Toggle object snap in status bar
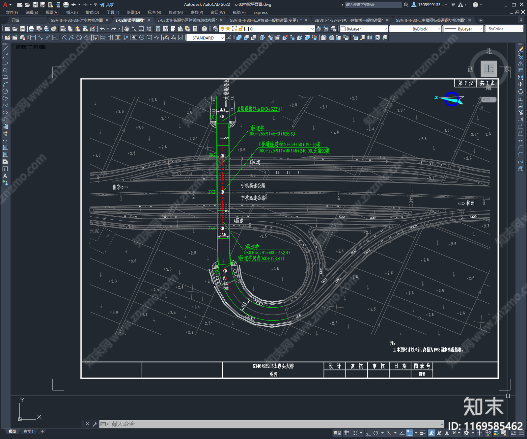527x439 pixels. pos(410,433)
